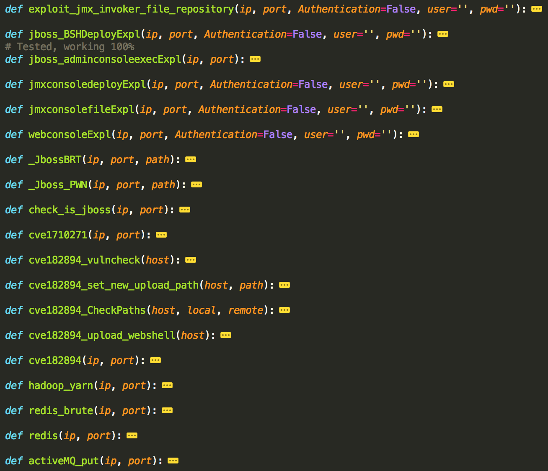Click function name hadoop_yarn
This screenshot has height=471, width=548.
[61, 386]
